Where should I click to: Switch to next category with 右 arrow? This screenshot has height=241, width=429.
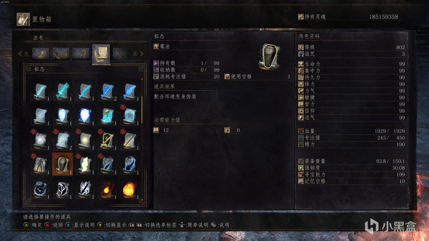pyautogui.click(x=138, y=54)
